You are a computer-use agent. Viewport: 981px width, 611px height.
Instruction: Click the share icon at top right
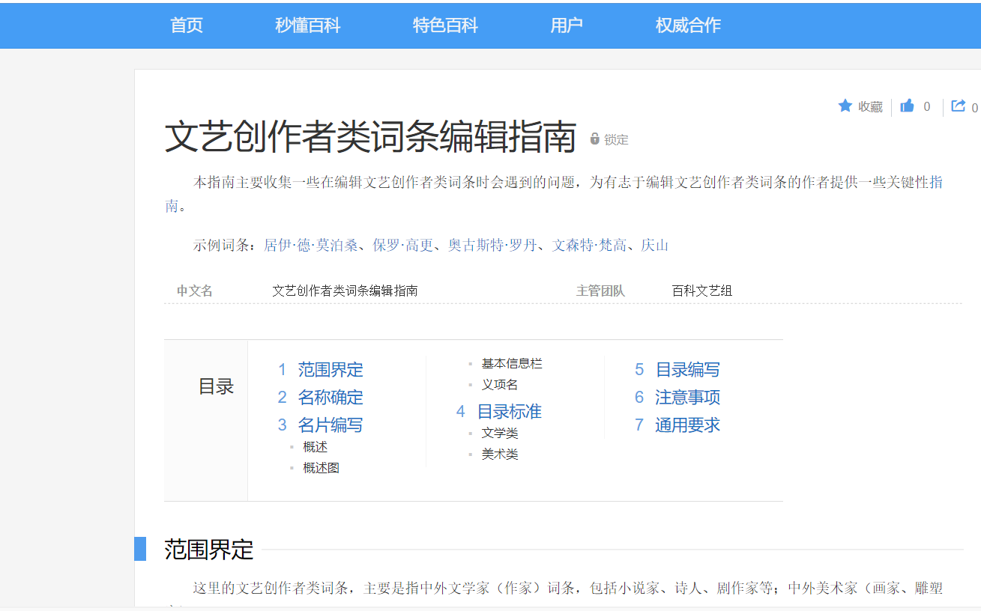point(959,105)
